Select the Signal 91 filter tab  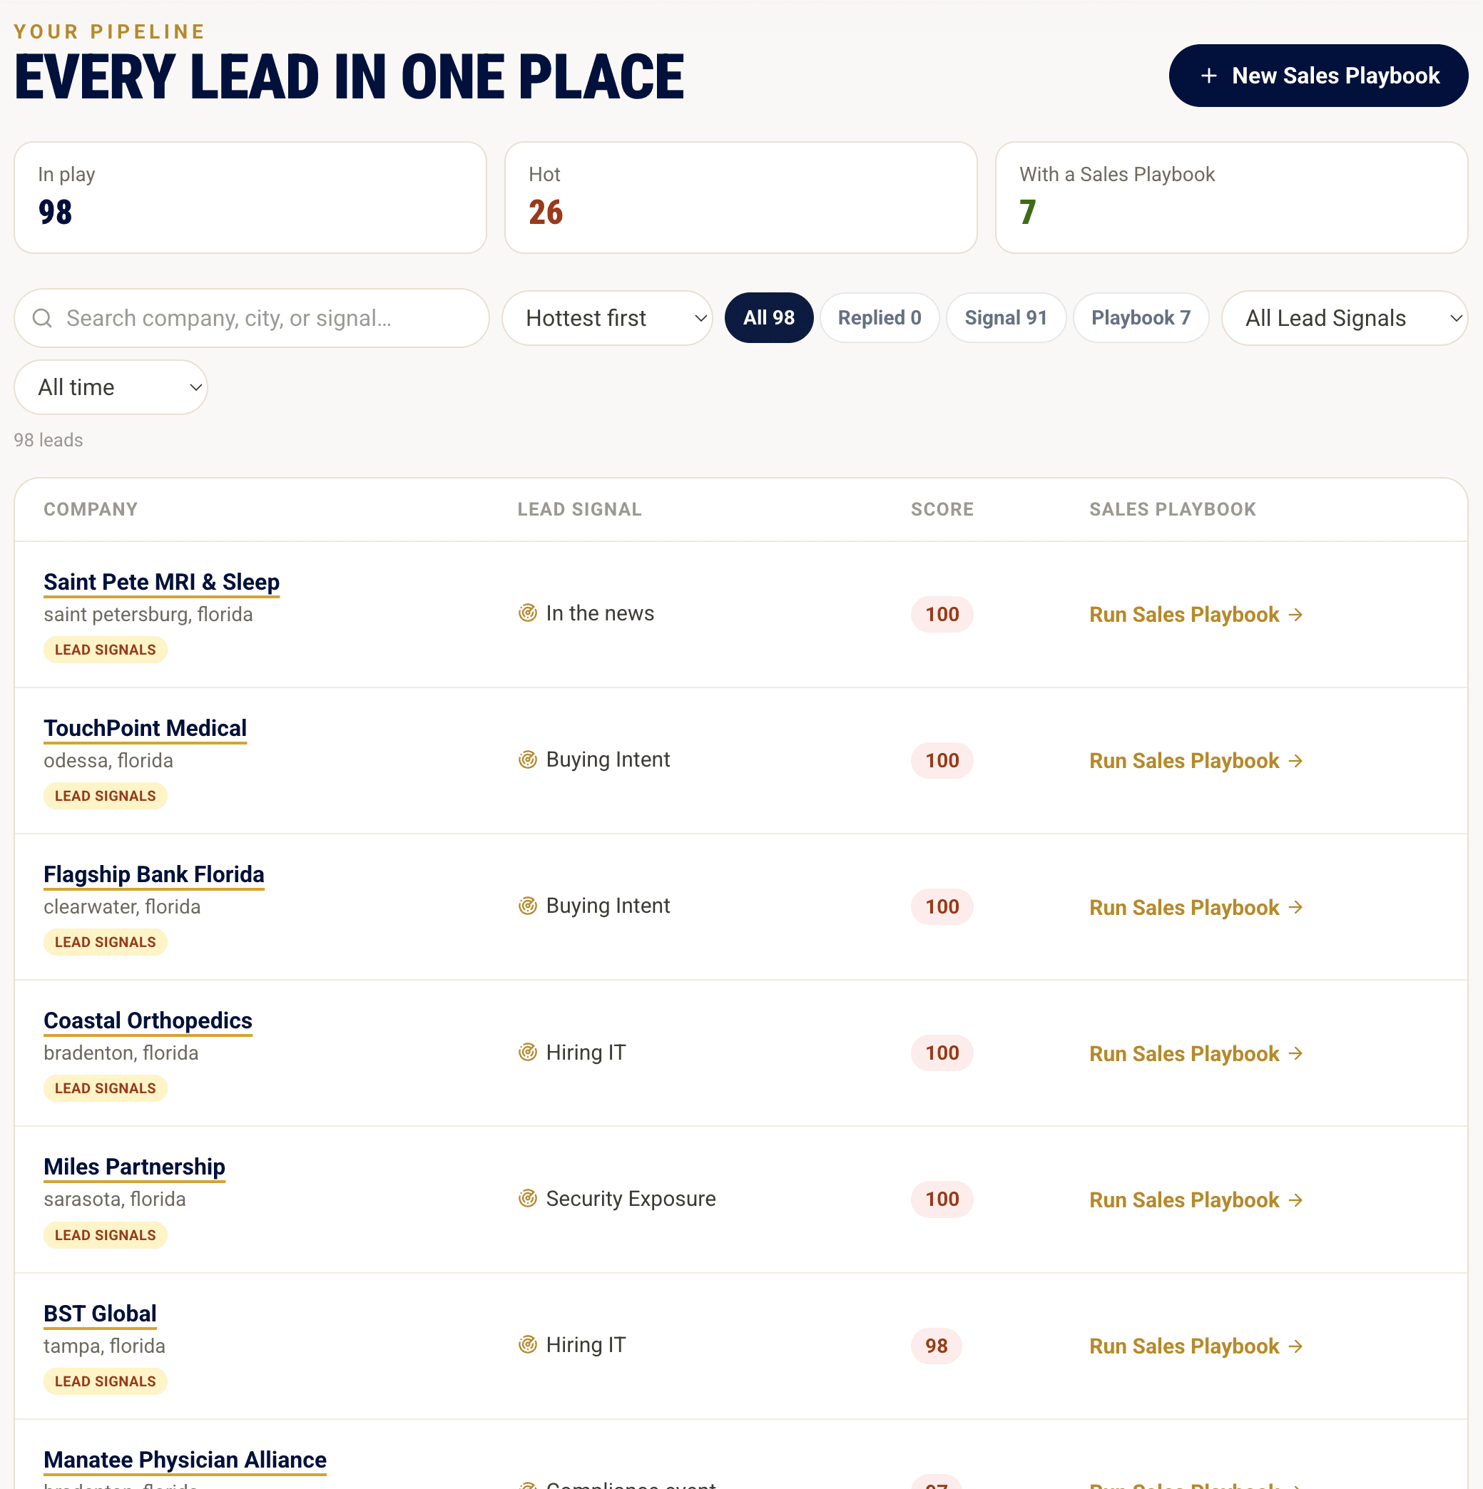(1006, 317)
